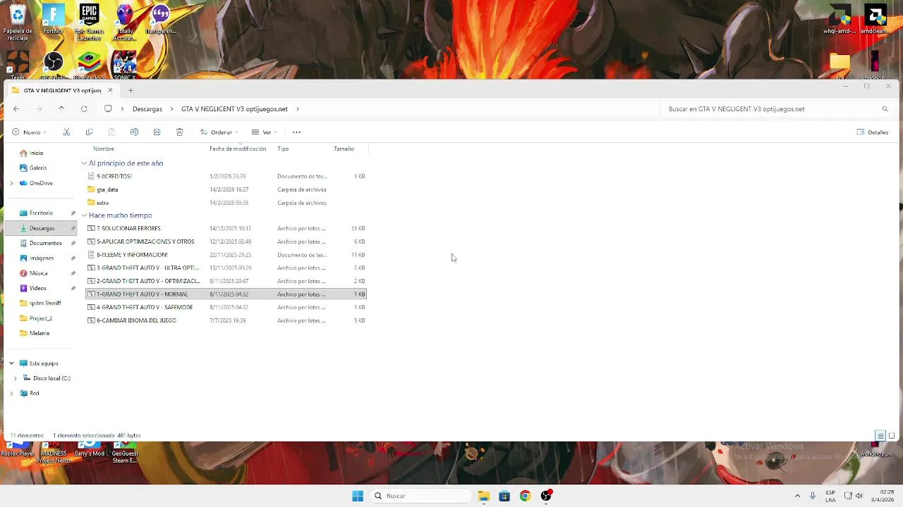Close the GTA V NEGLIGENT V3 tab
903x507 pixels.
pyautogui.click(x=110, y=90)
